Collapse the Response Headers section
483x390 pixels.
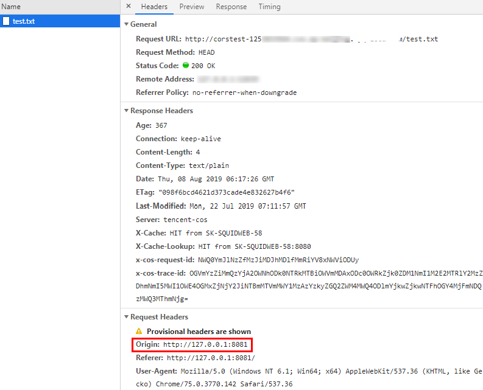(x=127, y=111)
